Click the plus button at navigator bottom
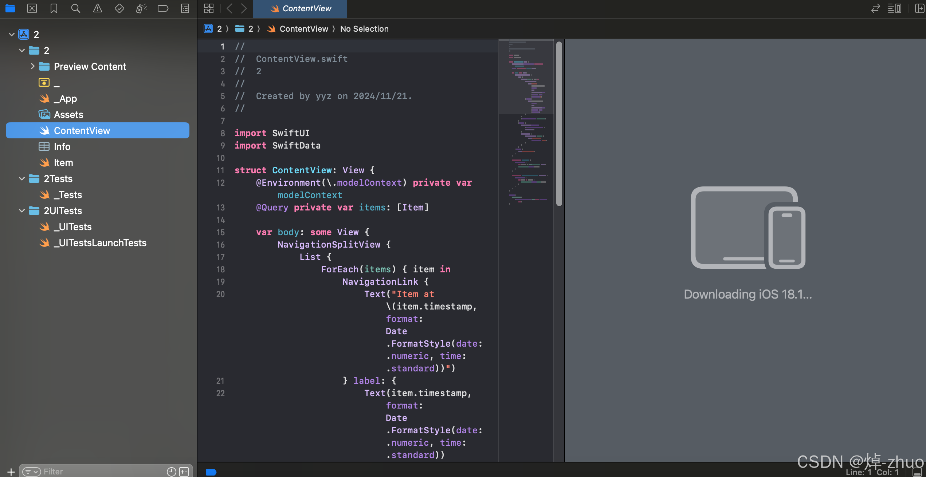The image size is (926, 477). tap(11, 472)
